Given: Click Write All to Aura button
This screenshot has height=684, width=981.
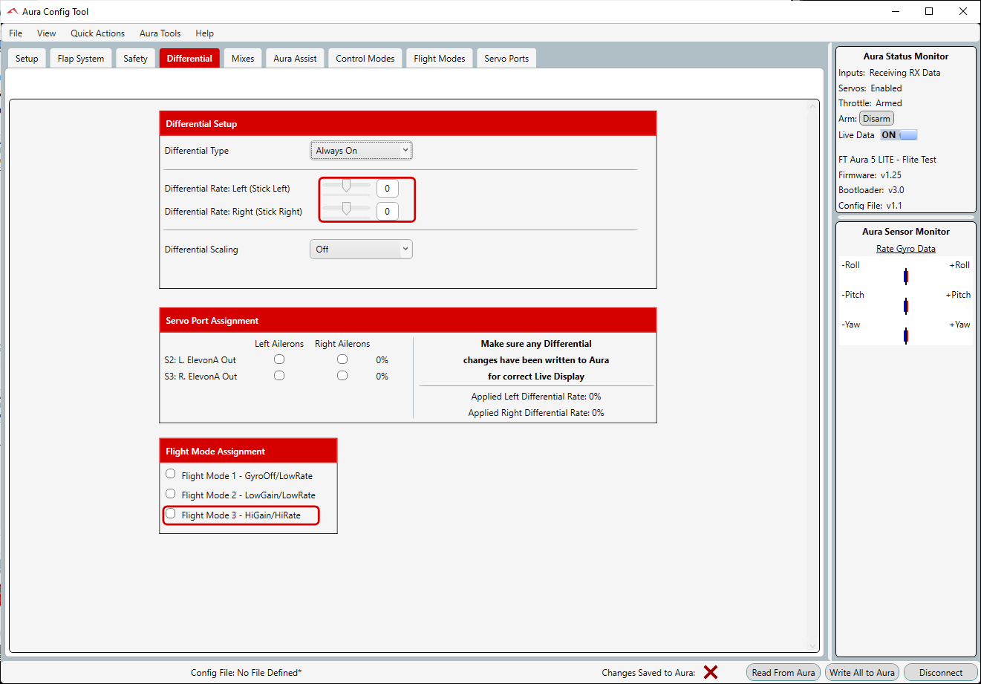Looking at the screenshot, I should tap(862, 672).
